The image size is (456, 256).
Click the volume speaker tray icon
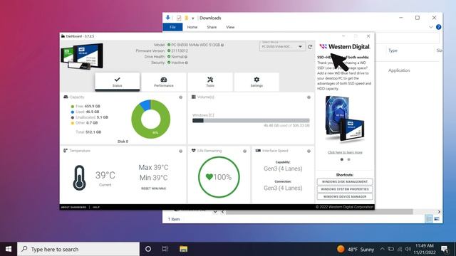[x=408, y=249]
